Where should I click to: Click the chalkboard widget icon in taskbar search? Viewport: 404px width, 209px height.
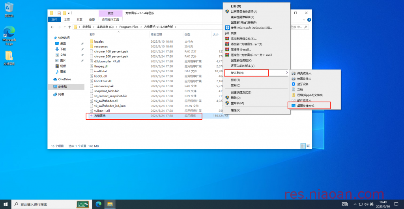coord(83,204)
